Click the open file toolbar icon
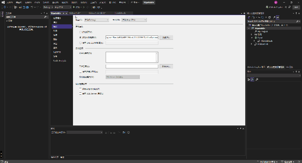 (x=20, y=7)
